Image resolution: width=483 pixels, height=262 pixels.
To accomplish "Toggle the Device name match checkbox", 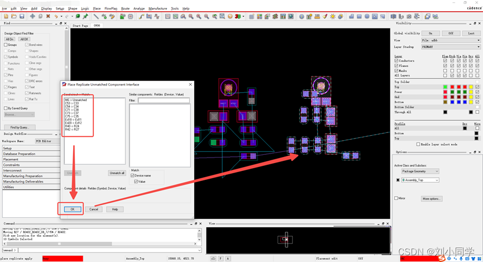I will click(133, 175).
